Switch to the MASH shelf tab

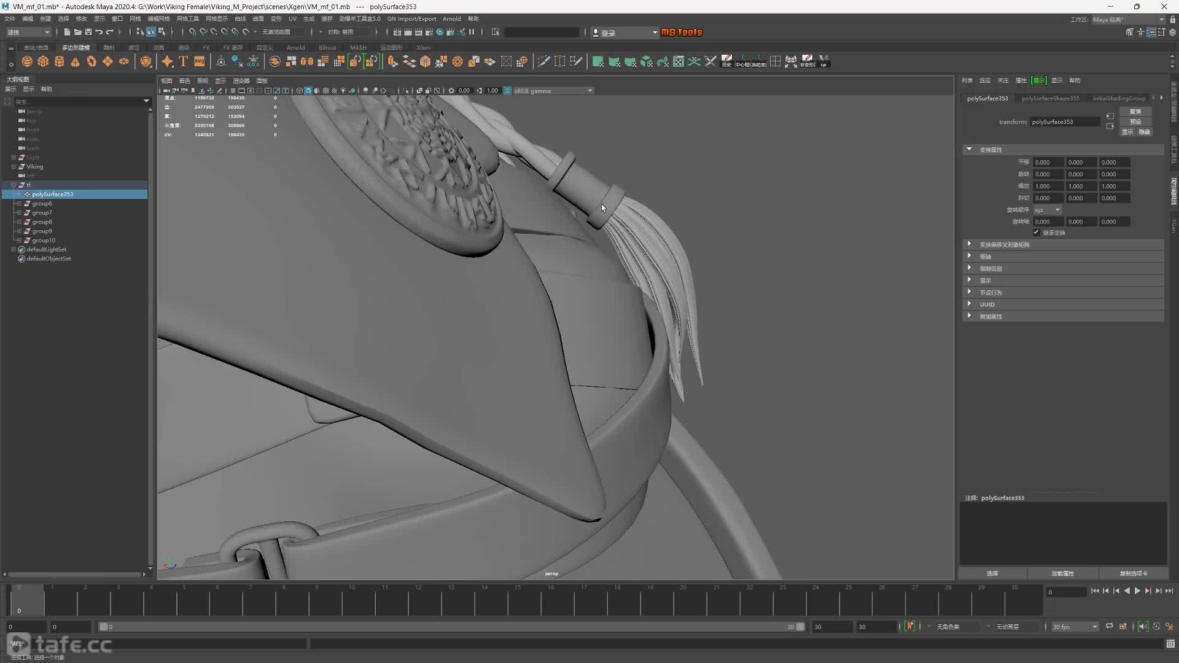tap(358, 47)
